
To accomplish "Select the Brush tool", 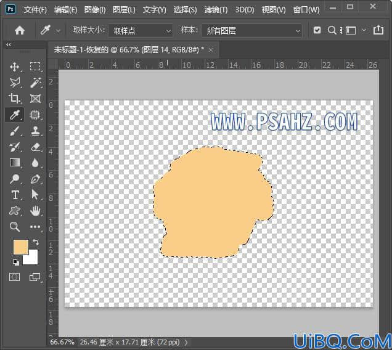I will [x=15, y=131].
